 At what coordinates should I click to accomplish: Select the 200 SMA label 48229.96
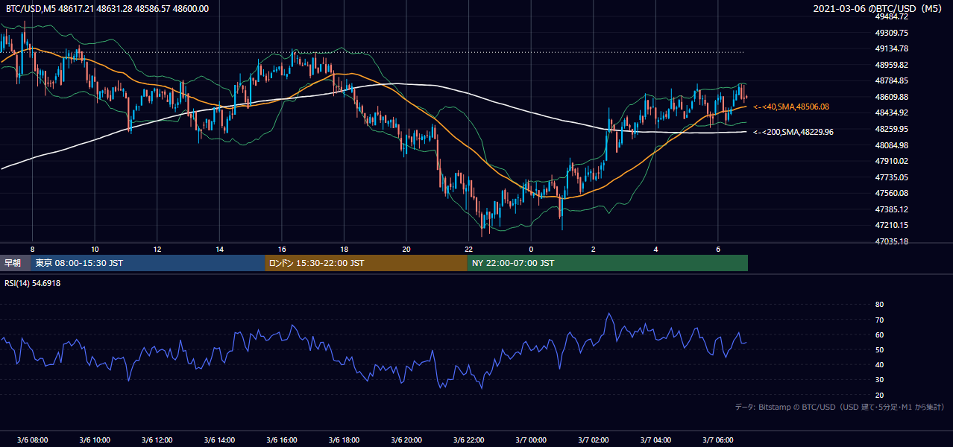click(x=793, y=132)
